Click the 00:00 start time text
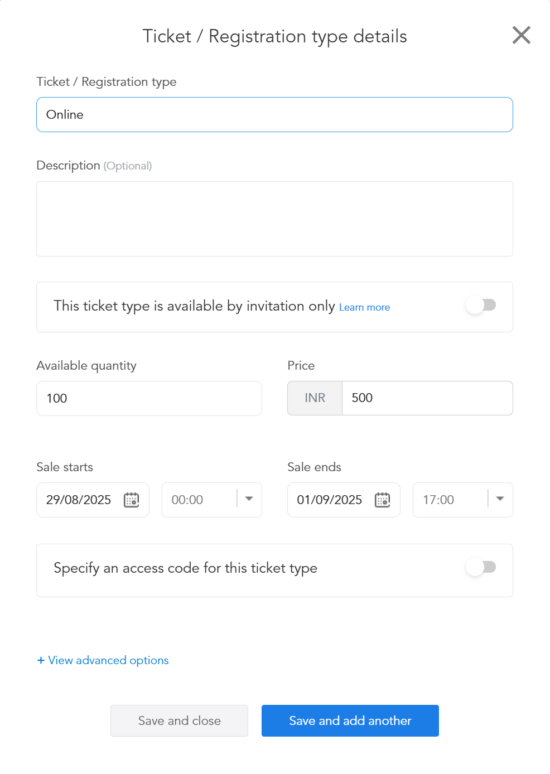Image resolution: width=550 pixels, height=774 pixels. [x=187, y=500]
